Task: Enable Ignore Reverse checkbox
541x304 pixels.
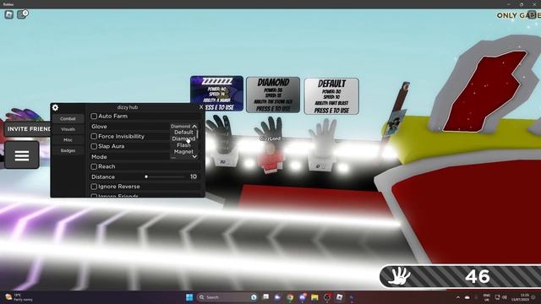Action: click(x=94, y=187)
